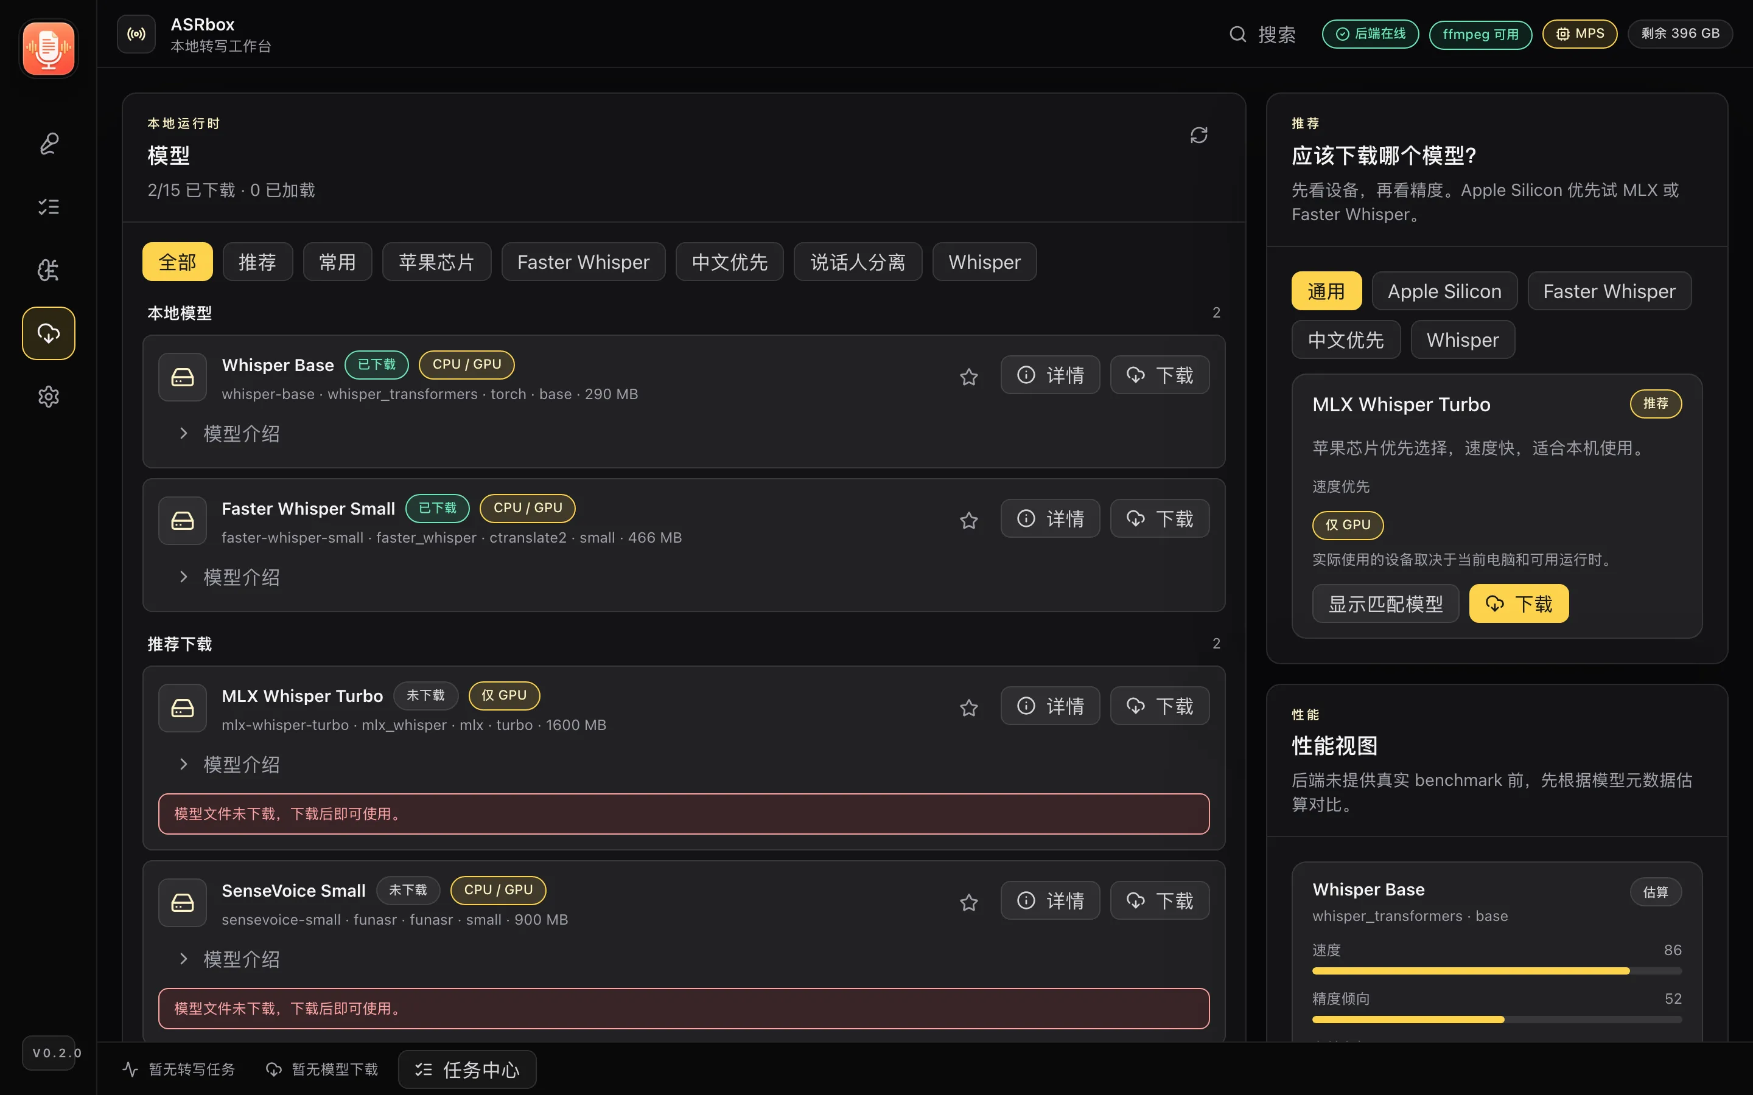
Task: Click 下载 for Faster Whisper Small
Action: click(x=1160, y=518)
